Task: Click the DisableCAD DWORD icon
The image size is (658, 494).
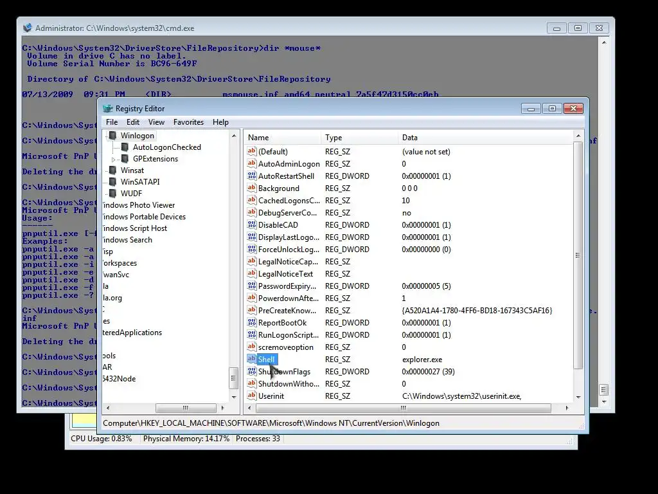Action: pos(251,224)
